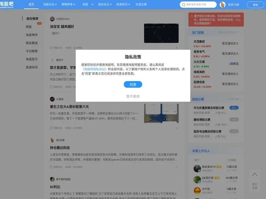Expand the 淘股论坛 dropdown menu
Viewport: 266px width, 199px height.
click(x=50, y=4)
